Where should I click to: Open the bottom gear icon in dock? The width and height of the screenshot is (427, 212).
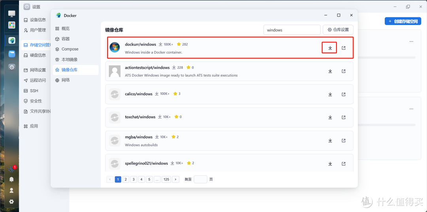click(11, 202)
